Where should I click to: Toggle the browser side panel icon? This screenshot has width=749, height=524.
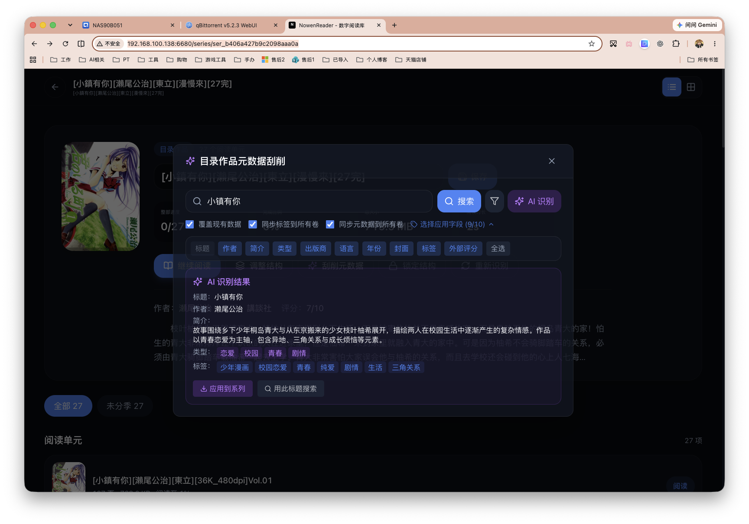pyautogui.click(x=81, y=44)
